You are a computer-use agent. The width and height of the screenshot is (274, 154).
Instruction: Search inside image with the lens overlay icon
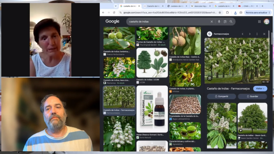click(209, 78)
